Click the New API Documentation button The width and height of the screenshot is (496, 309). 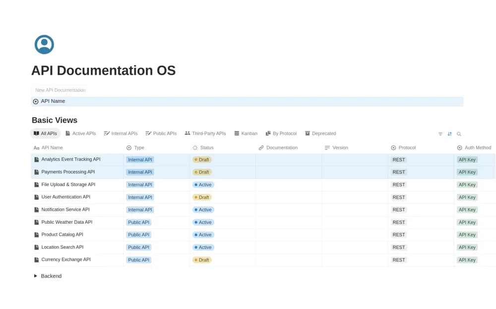[60, 90]
